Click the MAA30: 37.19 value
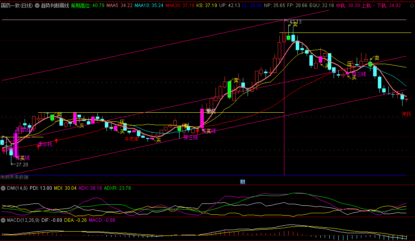This screenshot has width=415, height=241. (x=180, y=5)
